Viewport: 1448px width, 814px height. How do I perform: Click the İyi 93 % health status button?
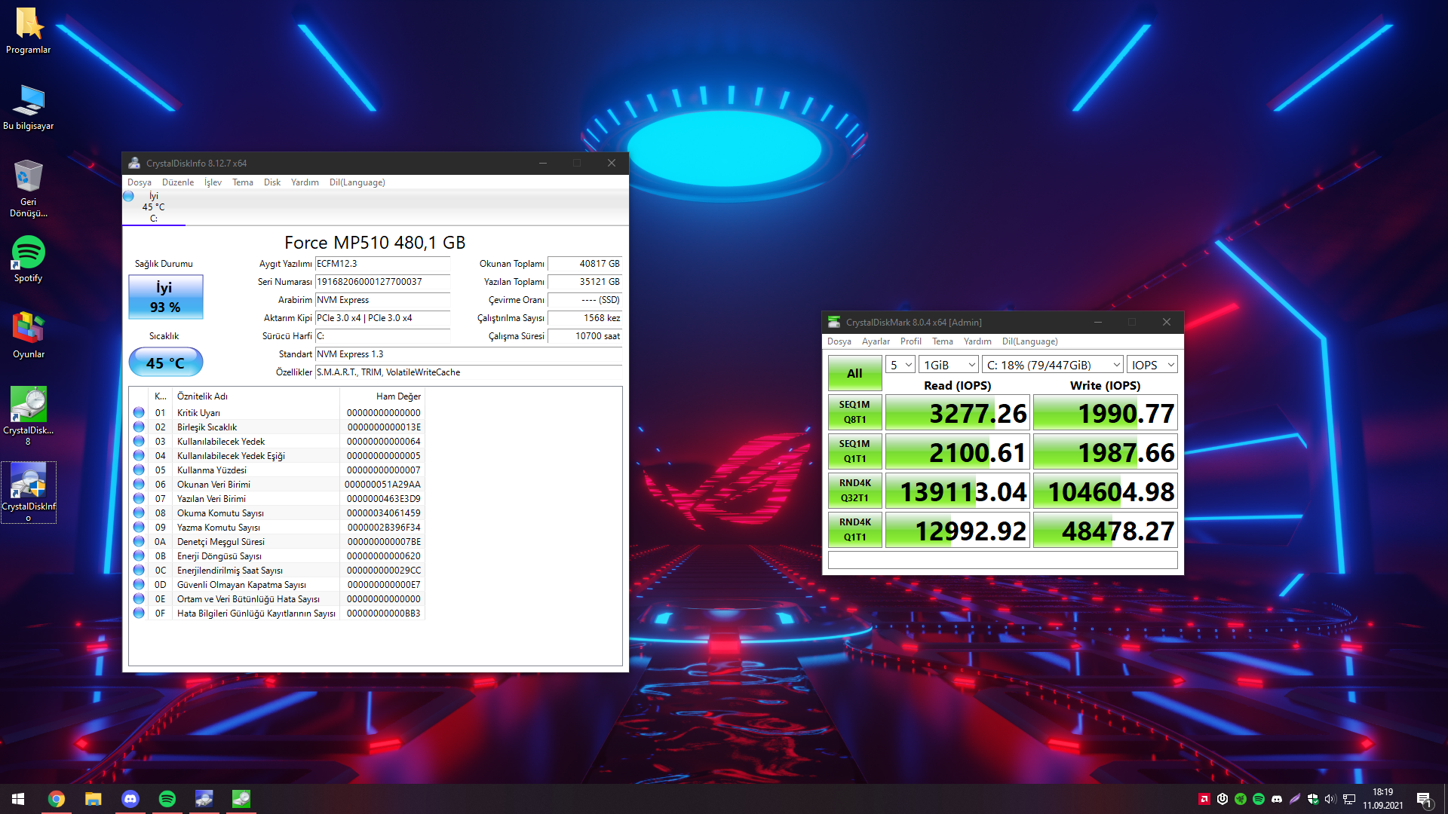165,297
